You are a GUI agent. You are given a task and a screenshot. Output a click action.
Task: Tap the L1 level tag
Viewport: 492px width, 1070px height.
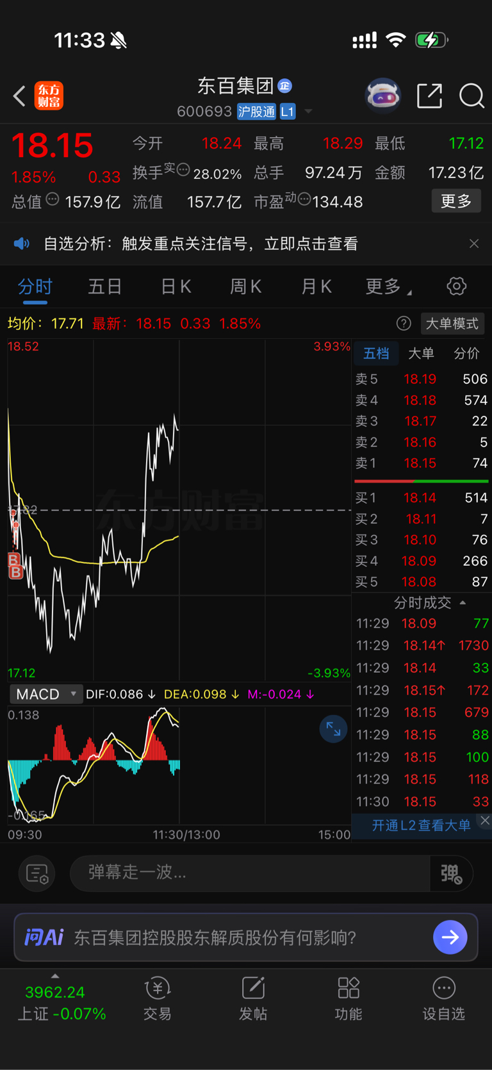[x=288, y=111]
